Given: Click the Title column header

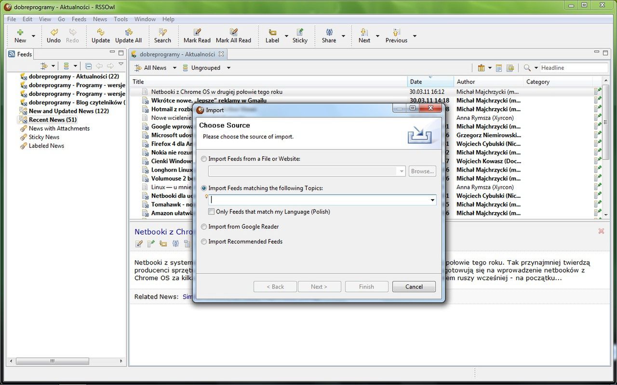Looking at the screenshot, I should 268,82.
